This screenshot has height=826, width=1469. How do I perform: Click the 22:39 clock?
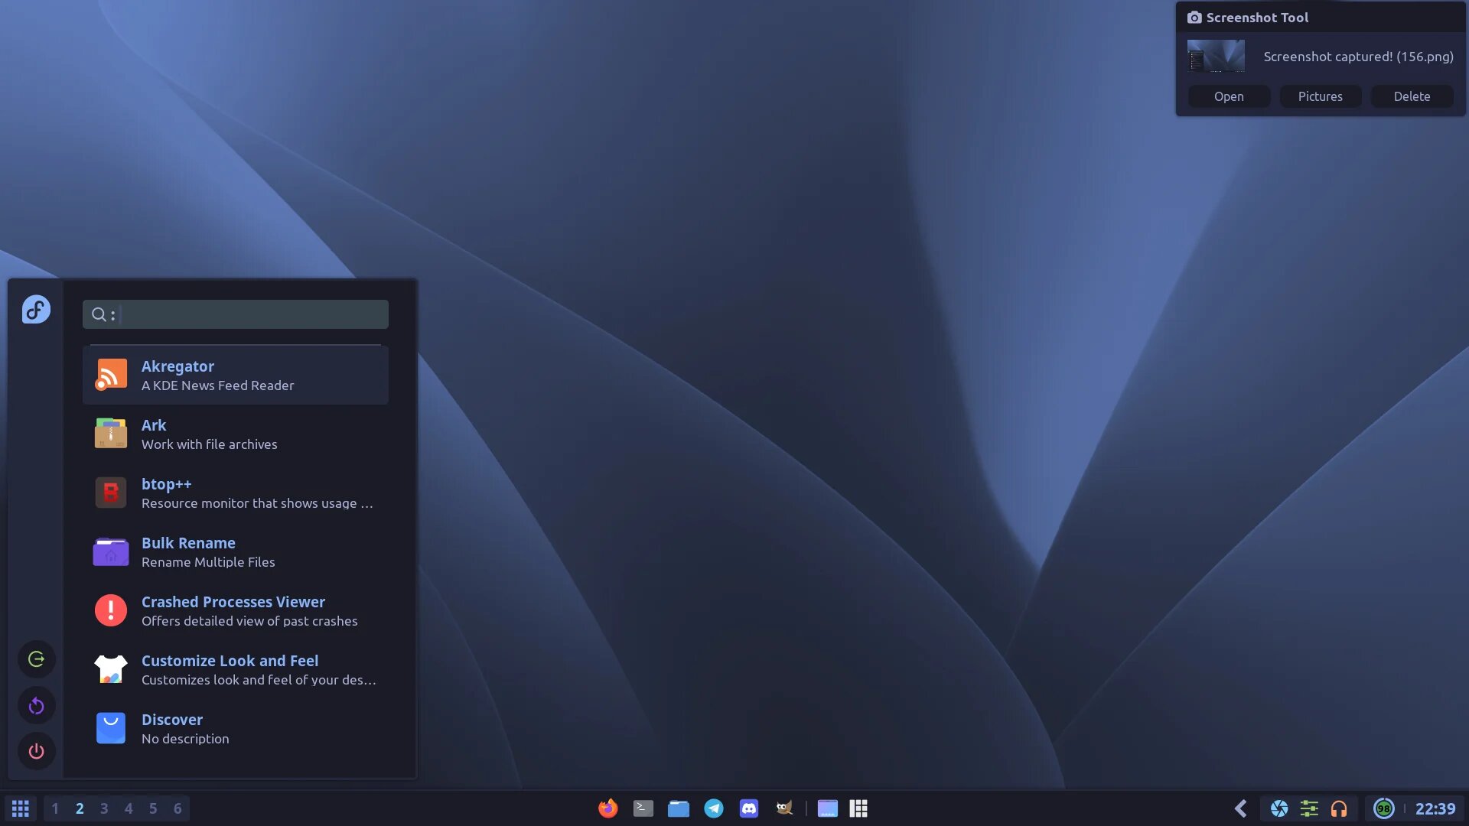point(1435,808)
